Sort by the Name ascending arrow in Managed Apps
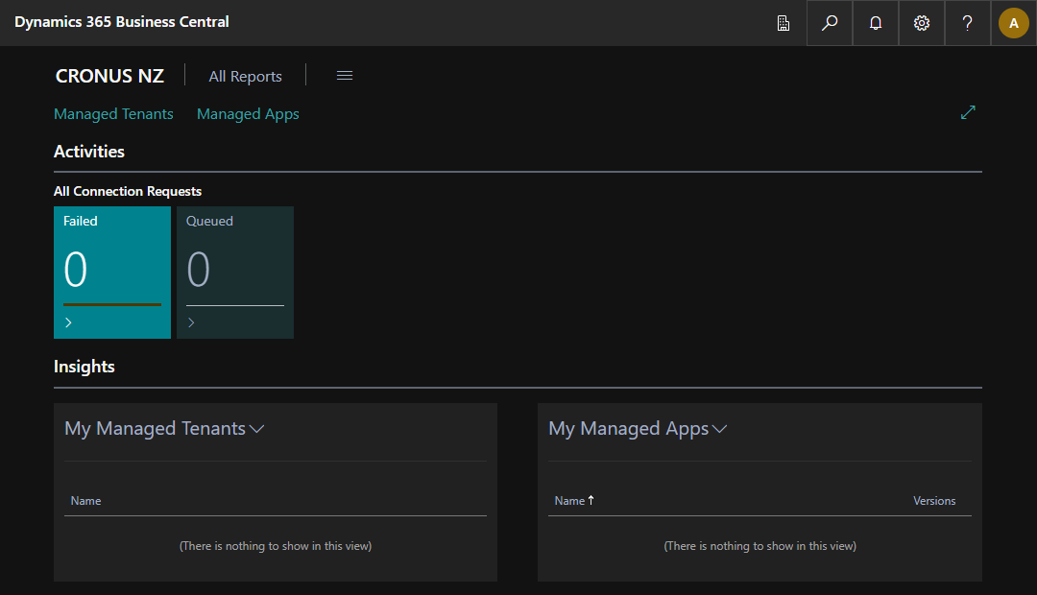Image resolution: width=1037 pixels, height=595 pixels. pyautogui.click(x=591, y=500)
